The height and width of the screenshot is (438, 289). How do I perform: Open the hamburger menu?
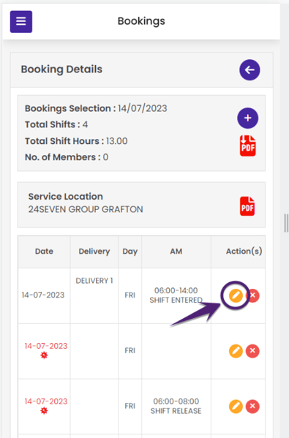(21, 21)
